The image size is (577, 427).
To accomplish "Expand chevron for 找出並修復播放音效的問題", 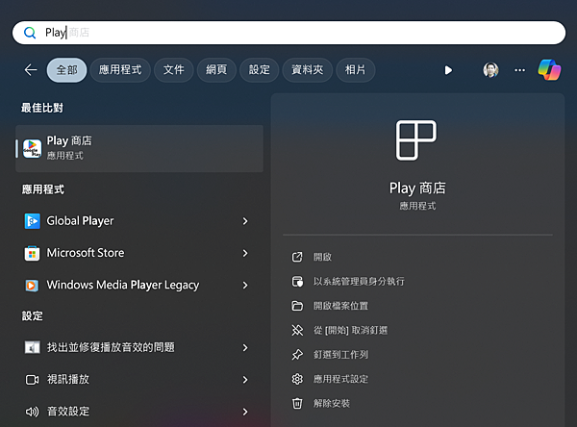I will pyautogui.click(x=245, y=347).
